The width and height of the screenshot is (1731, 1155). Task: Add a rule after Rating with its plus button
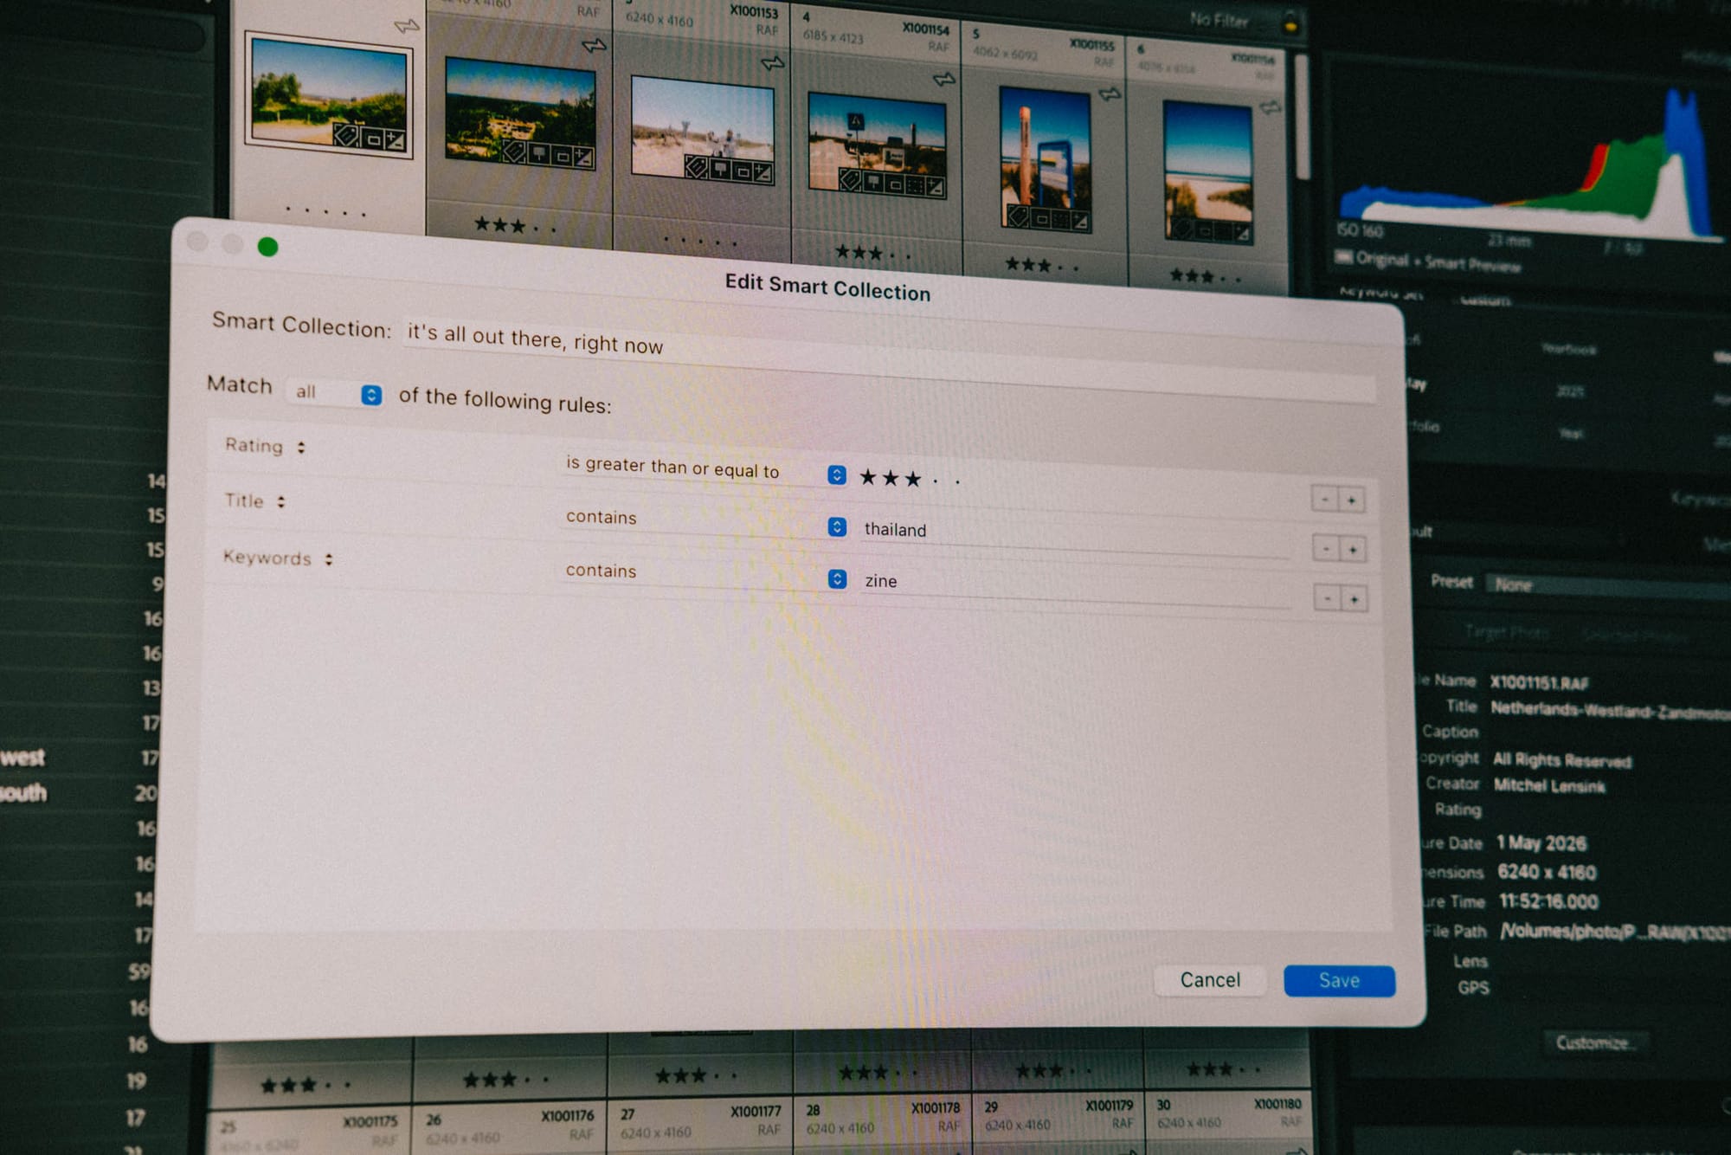coord(1352,500)
